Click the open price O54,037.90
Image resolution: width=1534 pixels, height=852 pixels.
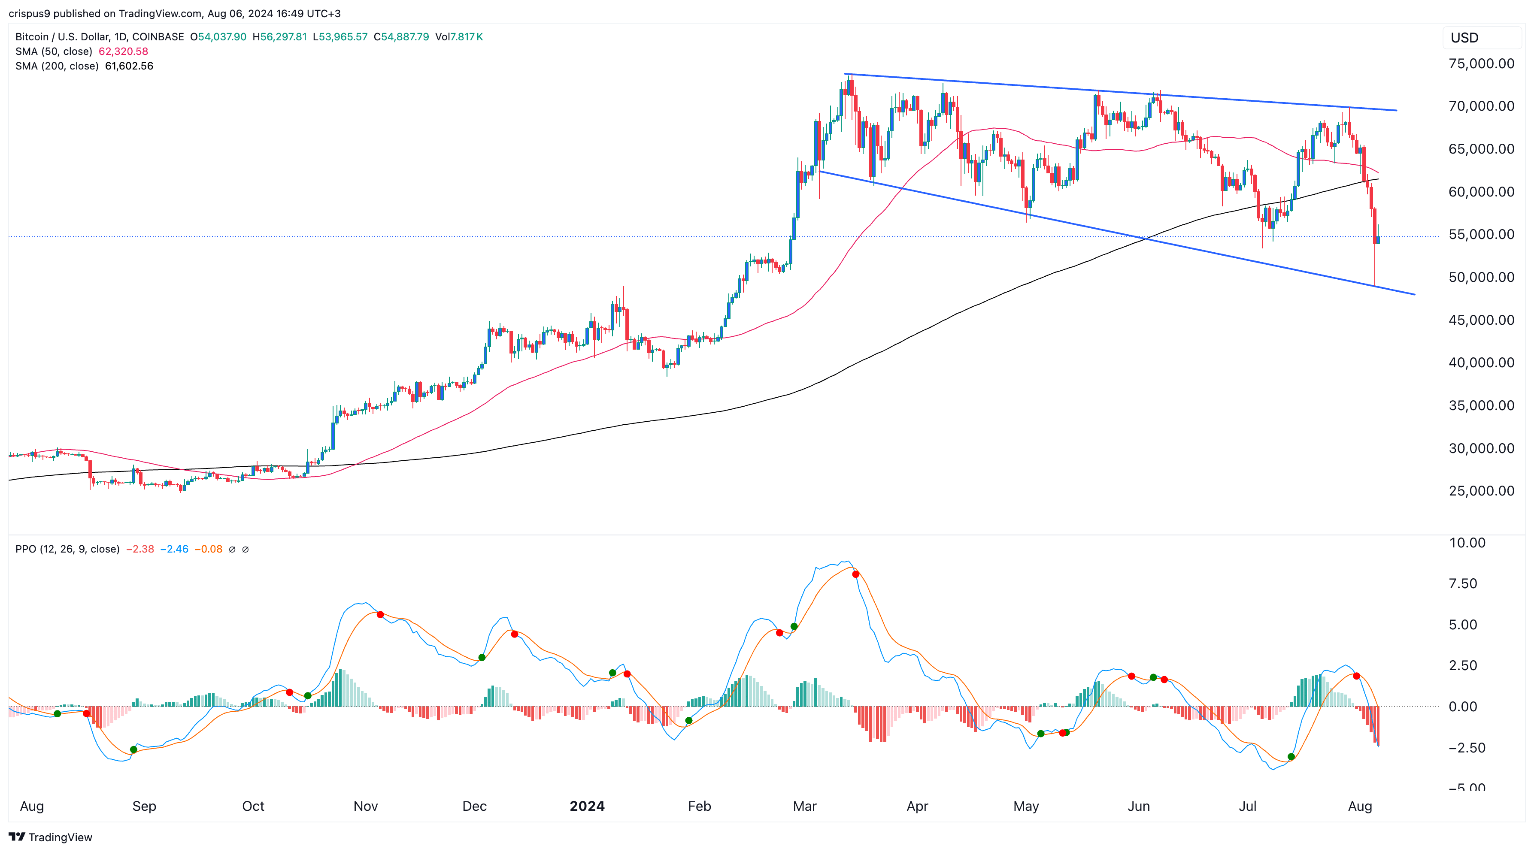pyautogui.click(x=218, y=36)
